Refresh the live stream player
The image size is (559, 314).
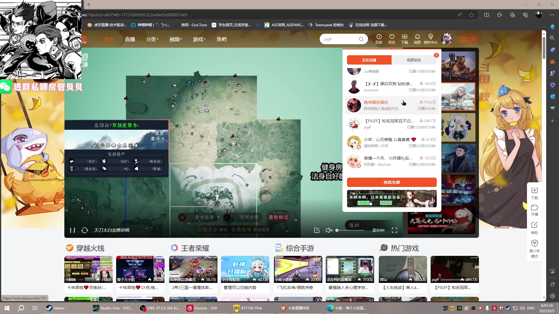85,230
